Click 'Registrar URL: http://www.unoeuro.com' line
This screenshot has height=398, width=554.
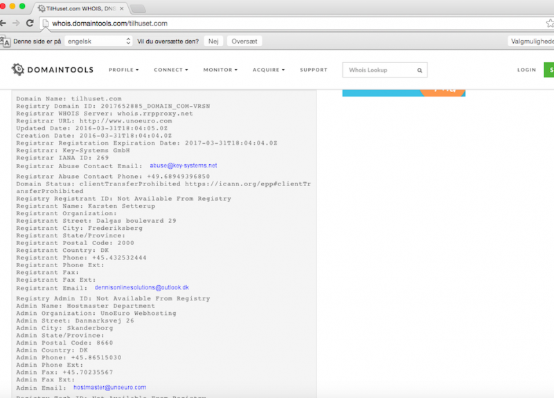pyautogui.click(x=94, y=121)
